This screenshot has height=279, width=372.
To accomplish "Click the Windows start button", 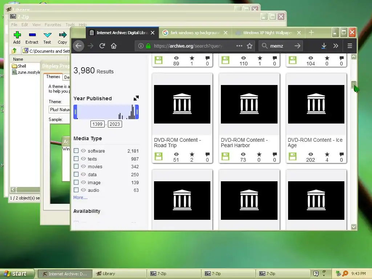I will (17, 274).
